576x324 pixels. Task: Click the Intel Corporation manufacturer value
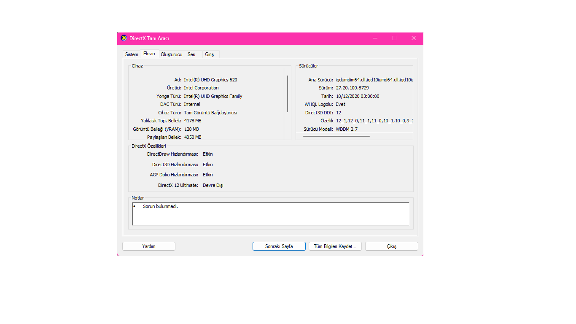pyautogui.click(x=201, y=88)
